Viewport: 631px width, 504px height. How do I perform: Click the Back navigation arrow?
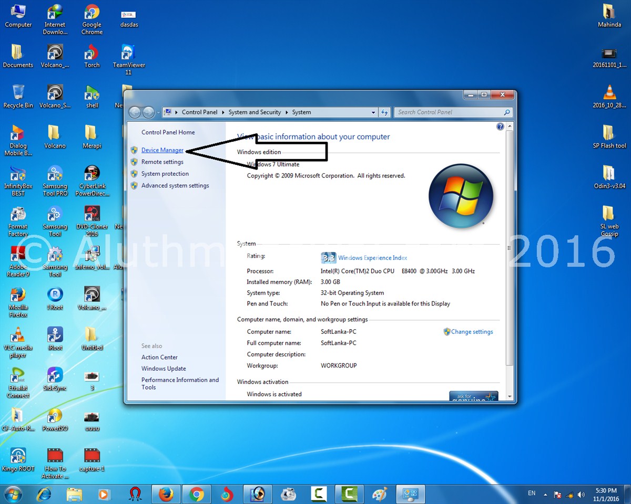[x=135, y=112]
